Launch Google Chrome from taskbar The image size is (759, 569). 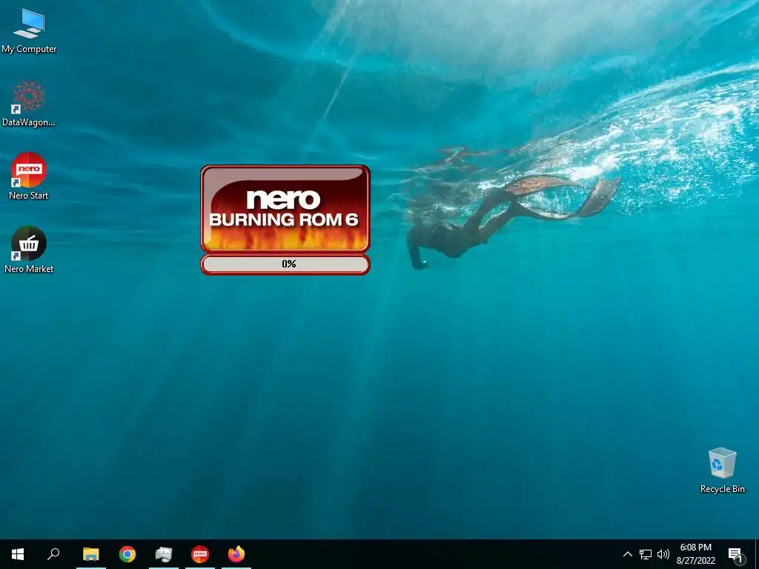(127, 554)
